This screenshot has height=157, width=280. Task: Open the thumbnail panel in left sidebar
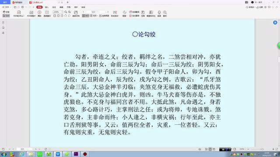3,27
